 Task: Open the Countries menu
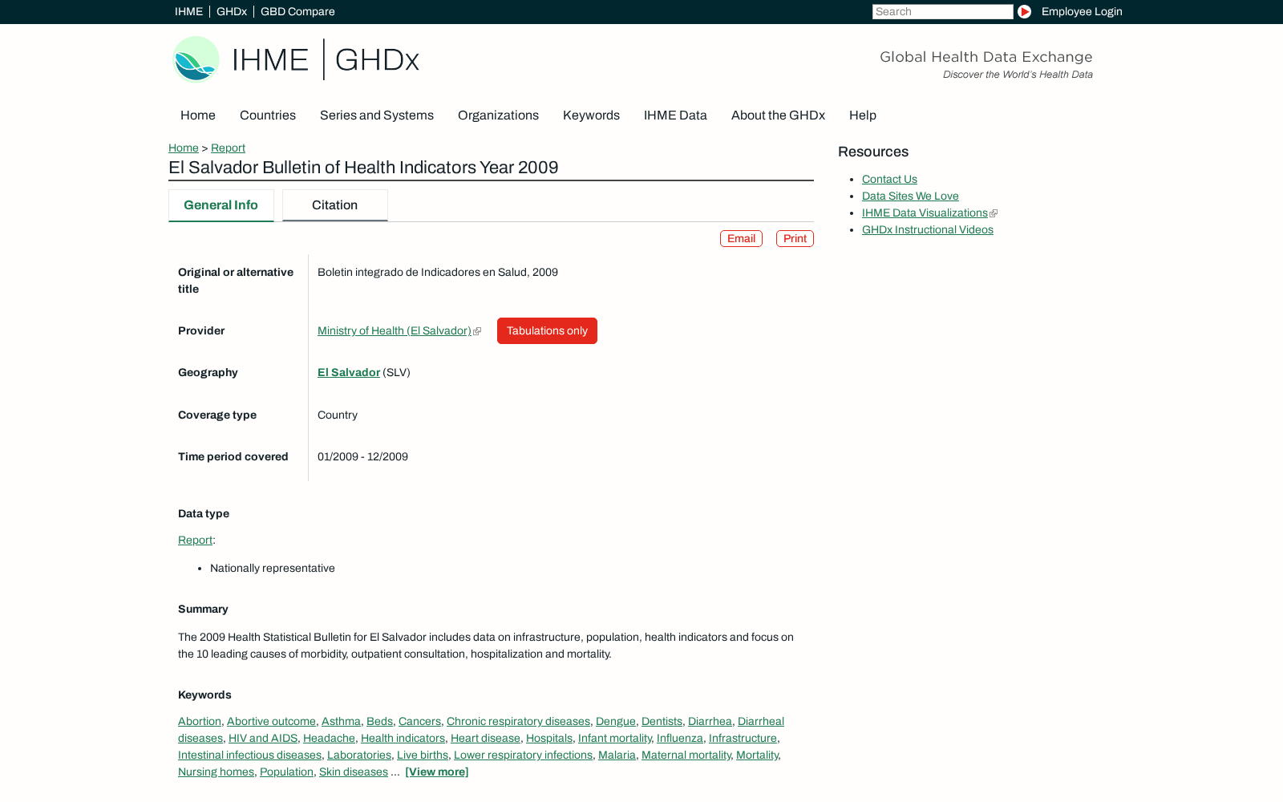tap(268, 115)
